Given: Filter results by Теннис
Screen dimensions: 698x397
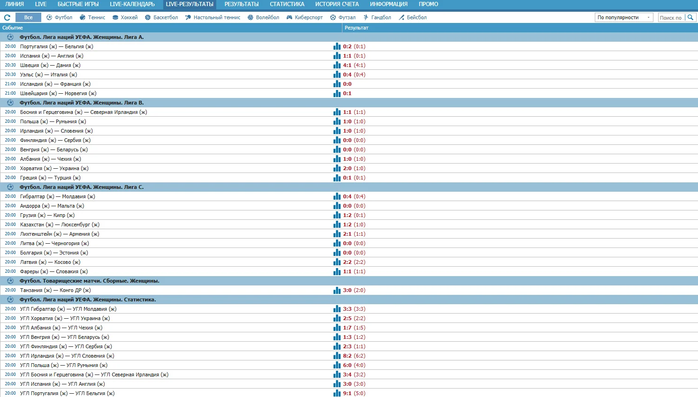Looking at the screenshot, I should [x=92, y=17].
